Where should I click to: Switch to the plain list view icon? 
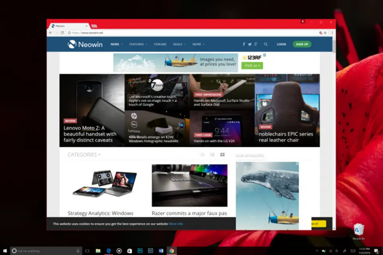coord(202,155)
